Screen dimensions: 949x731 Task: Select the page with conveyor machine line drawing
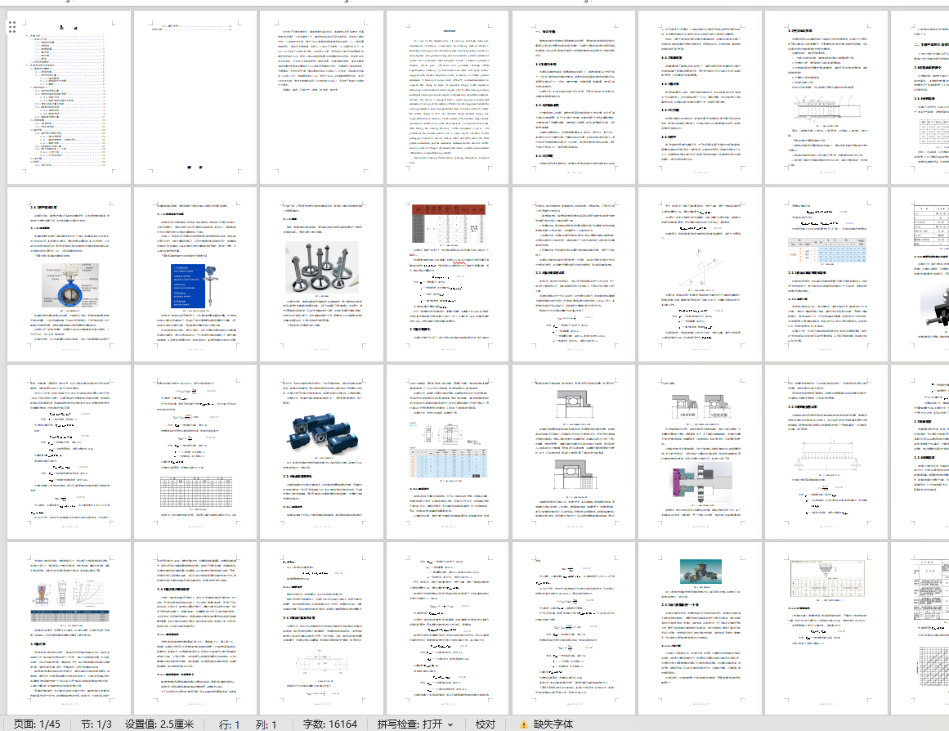[x=826, y=97]
